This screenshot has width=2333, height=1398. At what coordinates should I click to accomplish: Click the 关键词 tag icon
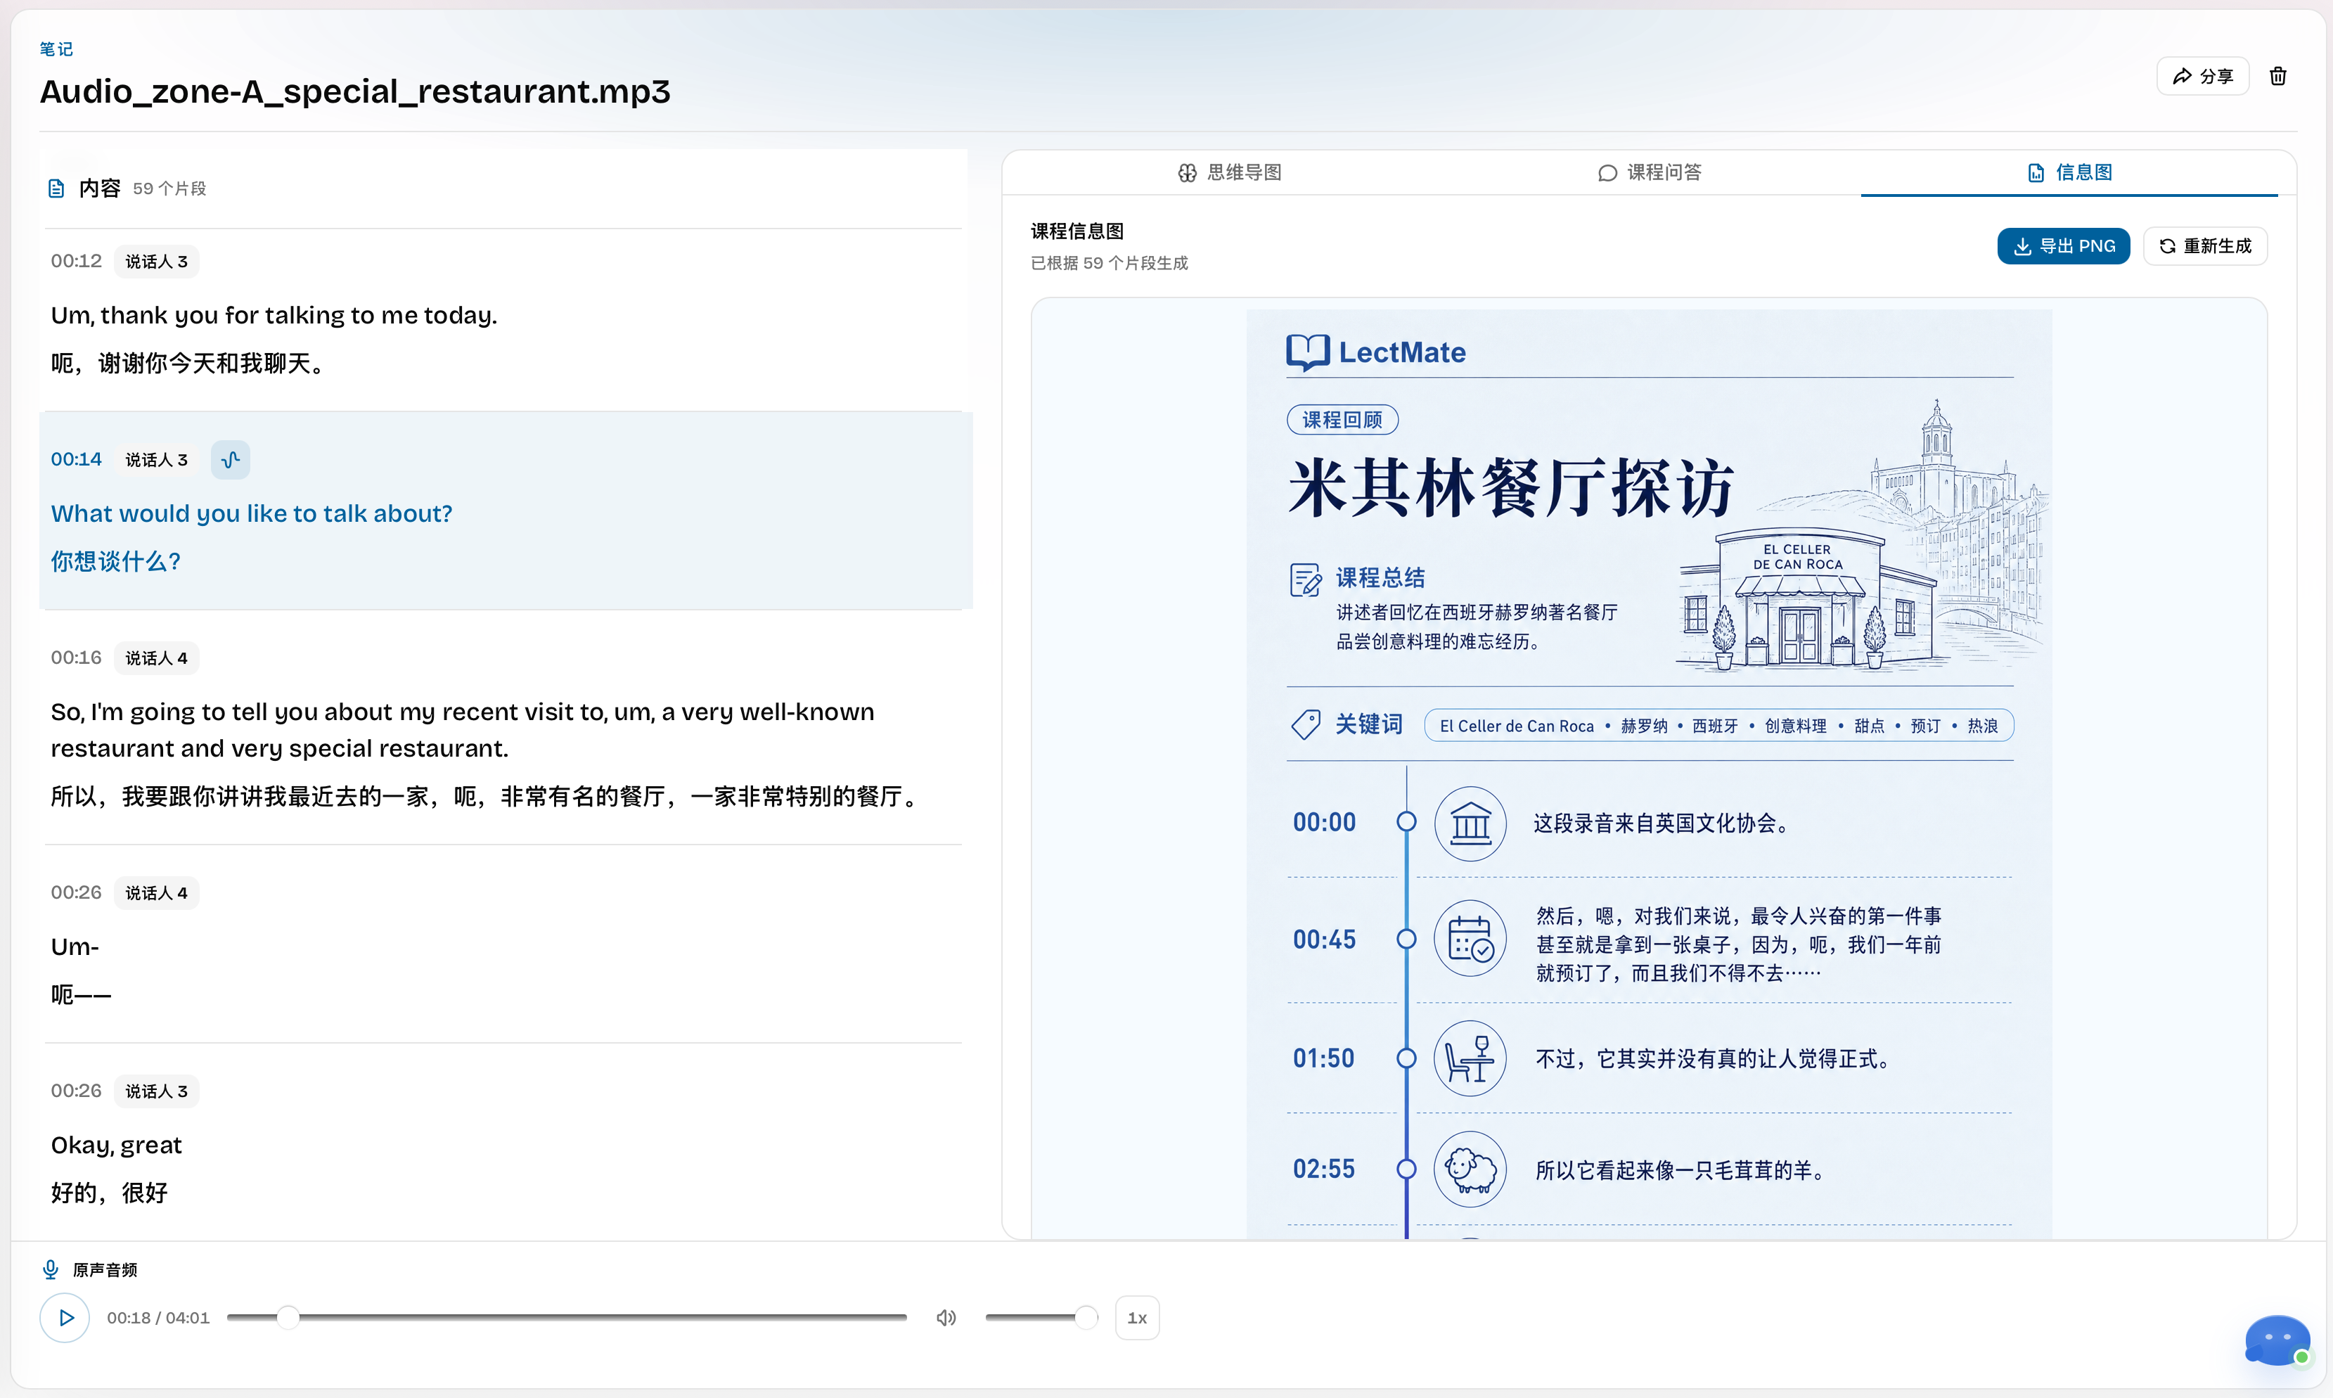click(x=1306, y=724)
